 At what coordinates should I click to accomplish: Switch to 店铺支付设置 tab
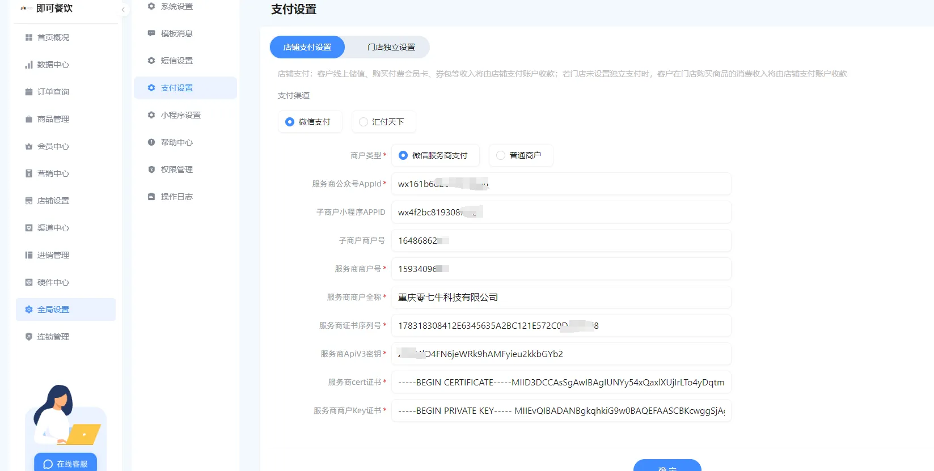tap(307, 47)
